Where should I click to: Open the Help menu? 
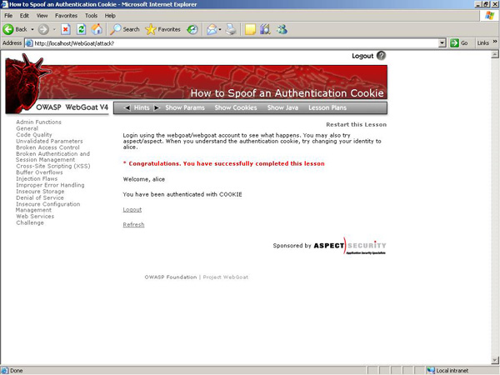click(110, 16)
